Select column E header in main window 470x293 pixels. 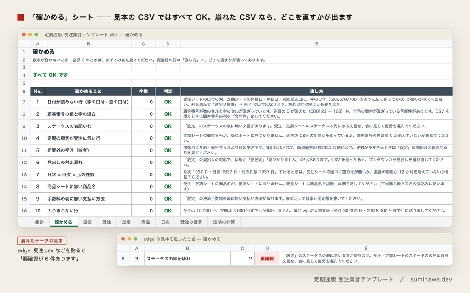317,44
